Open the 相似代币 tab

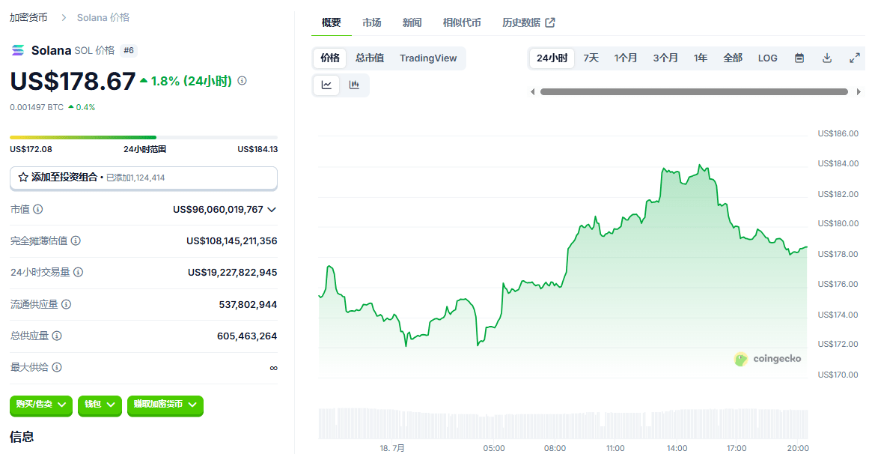click(x=462, y=22)
